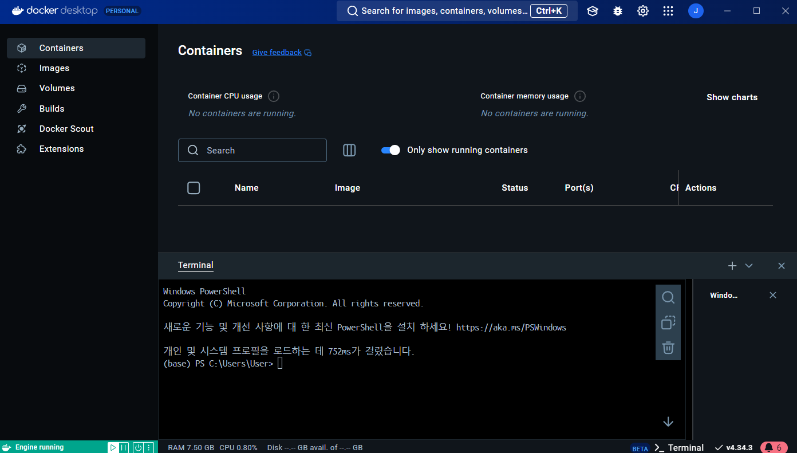Viewport: 797px width, 453px height.
Task: Click the Disk availability status text
Action: coord(315,448)
